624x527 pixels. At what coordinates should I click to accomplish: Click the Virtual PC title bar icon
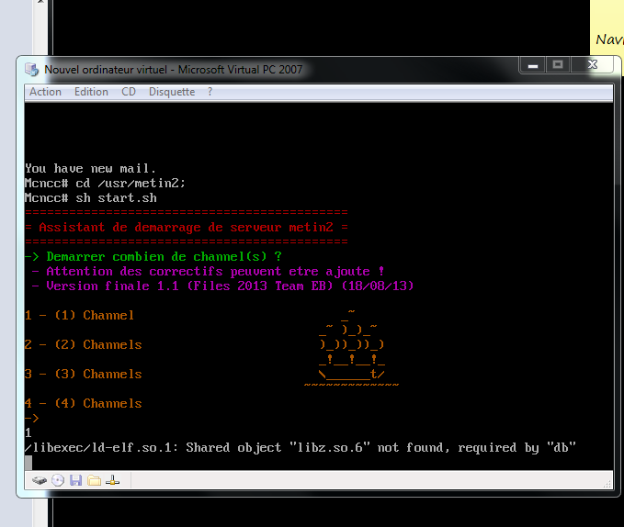click(x=32, y=70)
